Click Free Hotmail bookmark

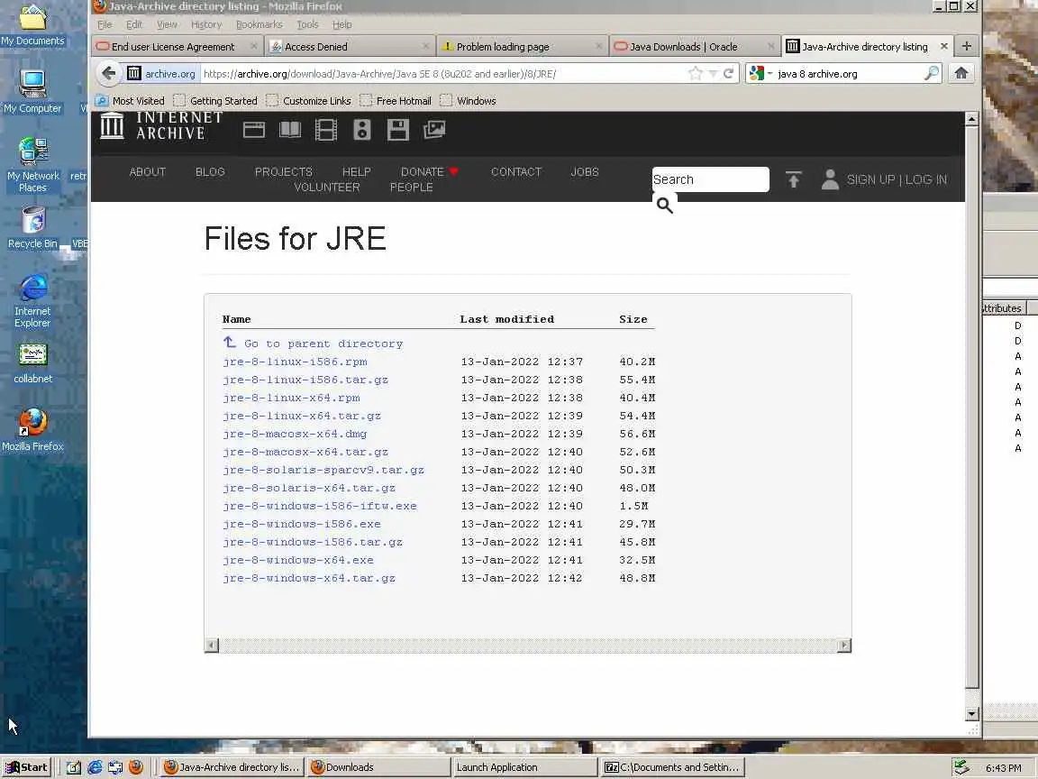[x=396, y=101]
